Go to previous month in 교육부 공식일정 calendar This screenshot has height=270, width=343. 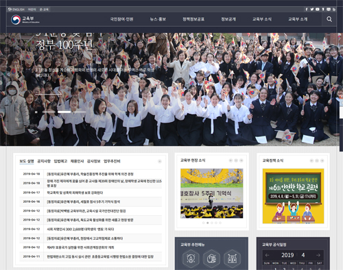coord(267,255)
